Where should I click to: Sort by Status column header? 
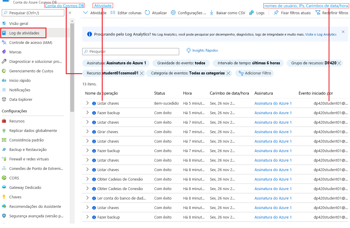pos(160,93)
